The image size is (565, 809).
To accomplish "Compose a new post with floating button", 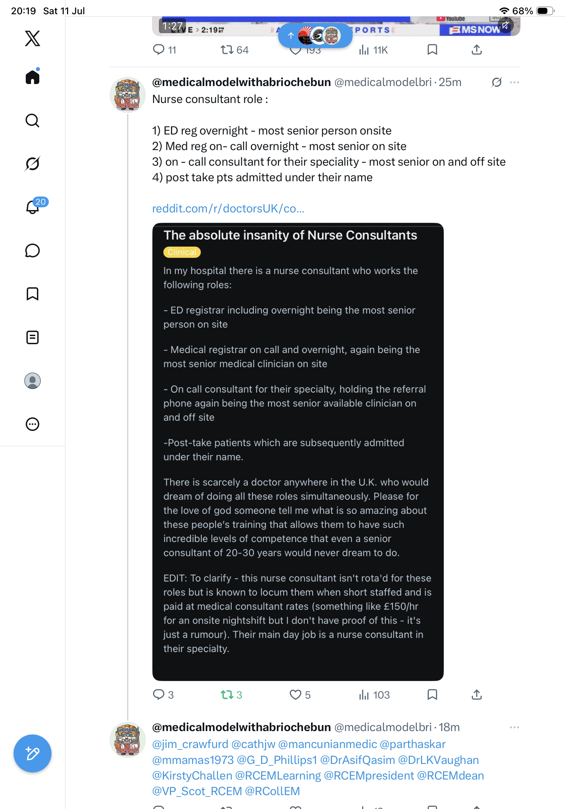I will (x=33, y=753).
